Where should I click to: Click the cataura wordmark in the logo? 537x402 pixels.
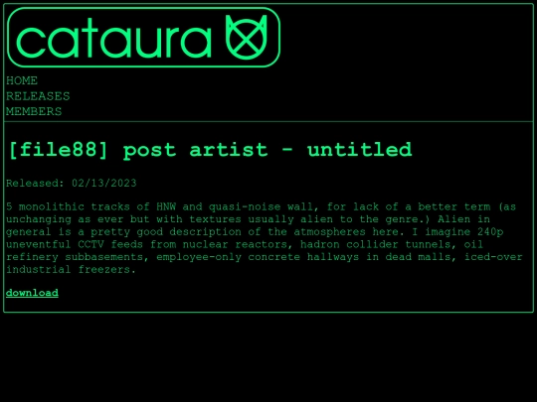[113, 38]
